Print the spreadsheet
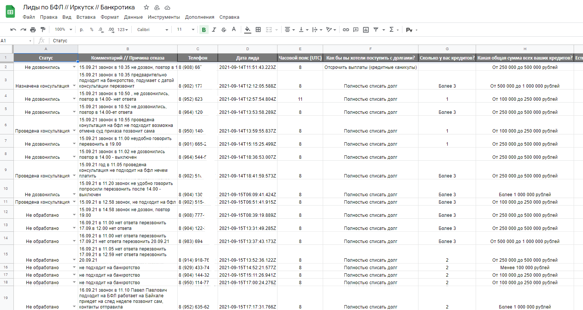Viewport: 583px width, 310px height. (33, 30)
